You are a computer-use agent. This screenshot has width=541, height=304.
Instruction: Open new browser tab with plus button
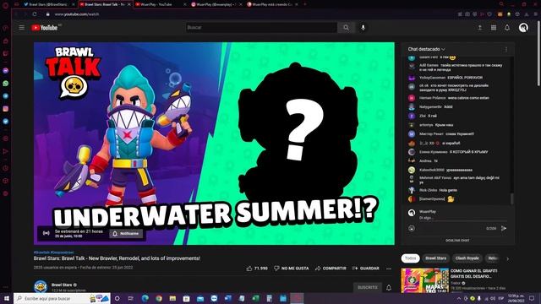(x=305, y=4)
